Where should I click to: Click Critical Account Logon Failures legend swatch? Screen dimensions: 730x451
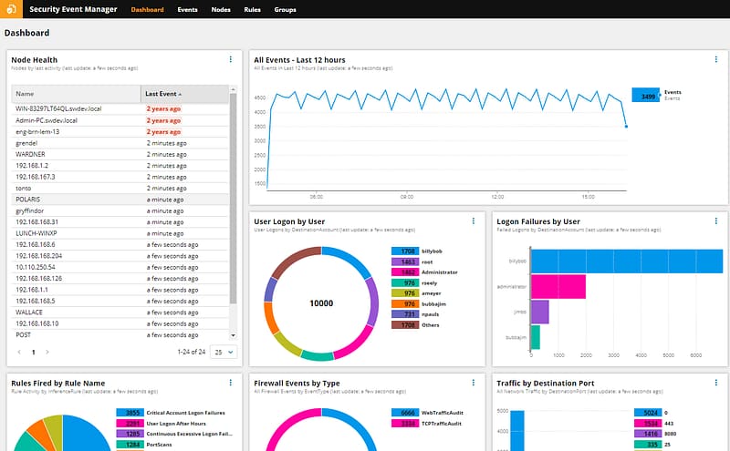click(x=130, y=413)
